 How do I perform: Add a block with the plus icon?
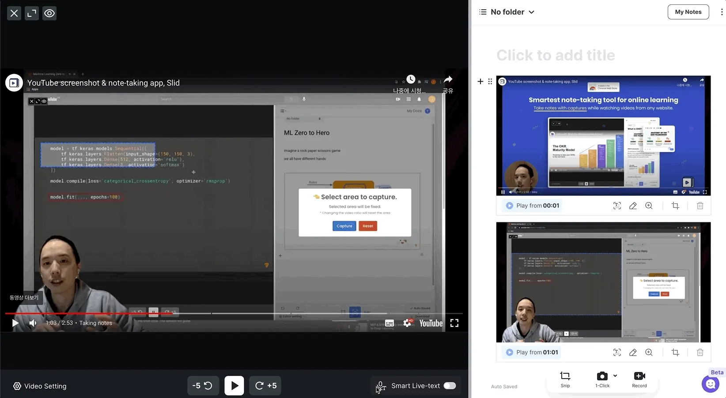(x=480, y=81)
